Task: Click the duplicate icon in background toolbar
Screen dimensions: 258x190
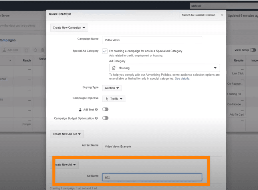Action: pyautogui.click(x=26, y=50)
